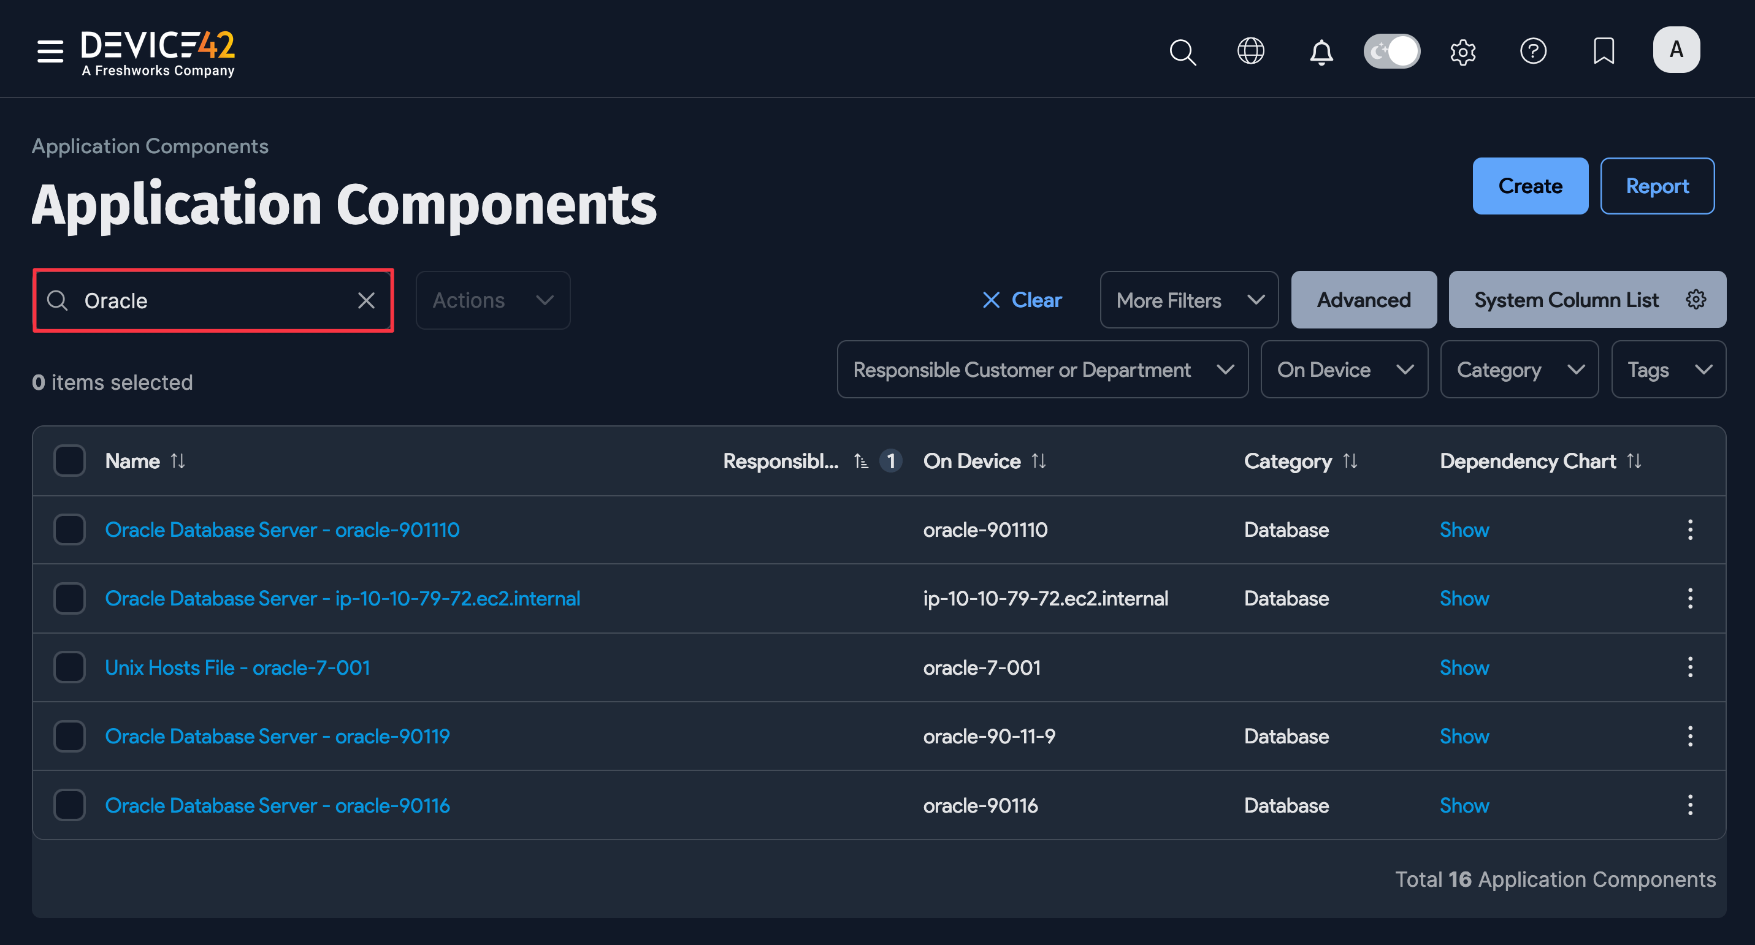The height and width of the screenshot is (945, 1755).
Task: Clear the Oracle search text with the X
Action: (366, 300)
